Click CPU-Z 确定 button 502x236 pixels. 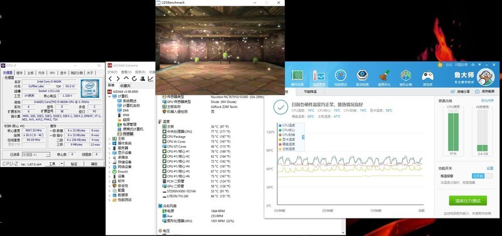pos(95,164)
